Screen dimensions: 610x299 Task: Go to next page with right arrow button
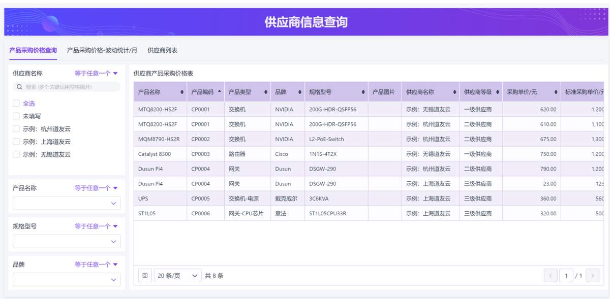(x=592, y=276)
